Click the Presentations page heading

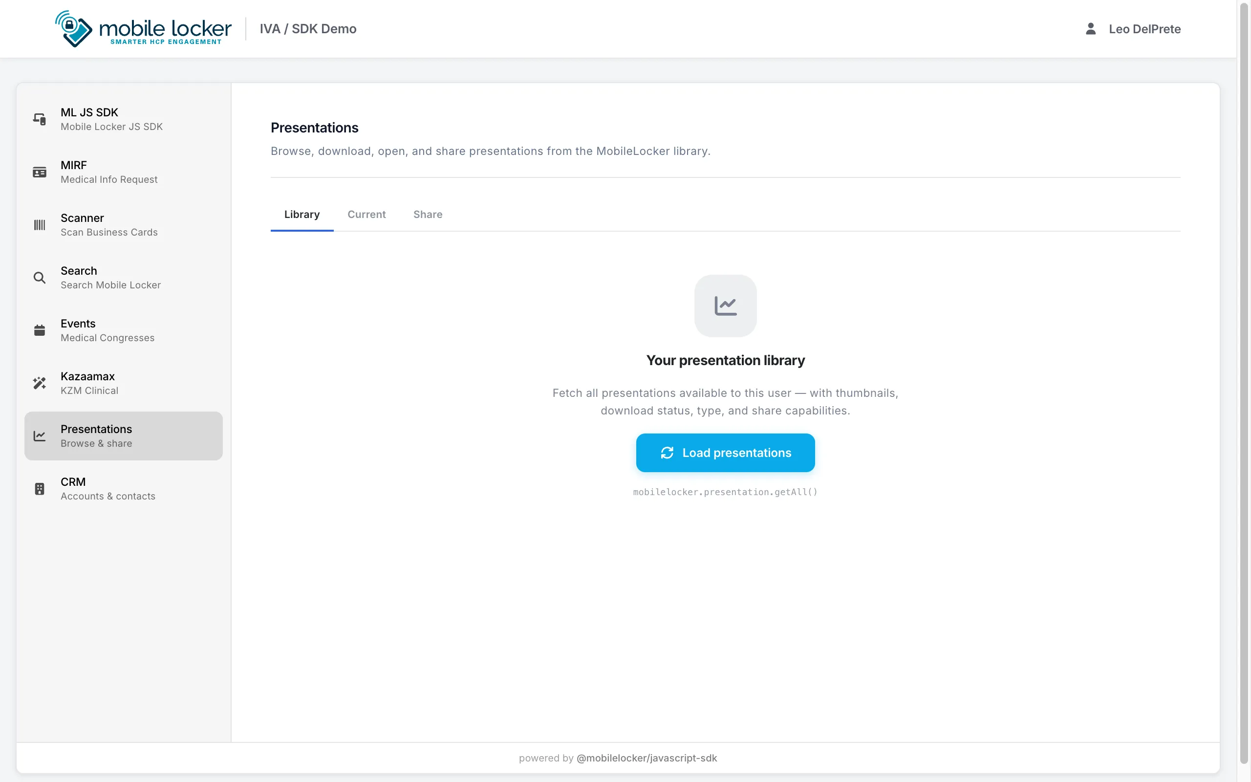tap(314, 127)
